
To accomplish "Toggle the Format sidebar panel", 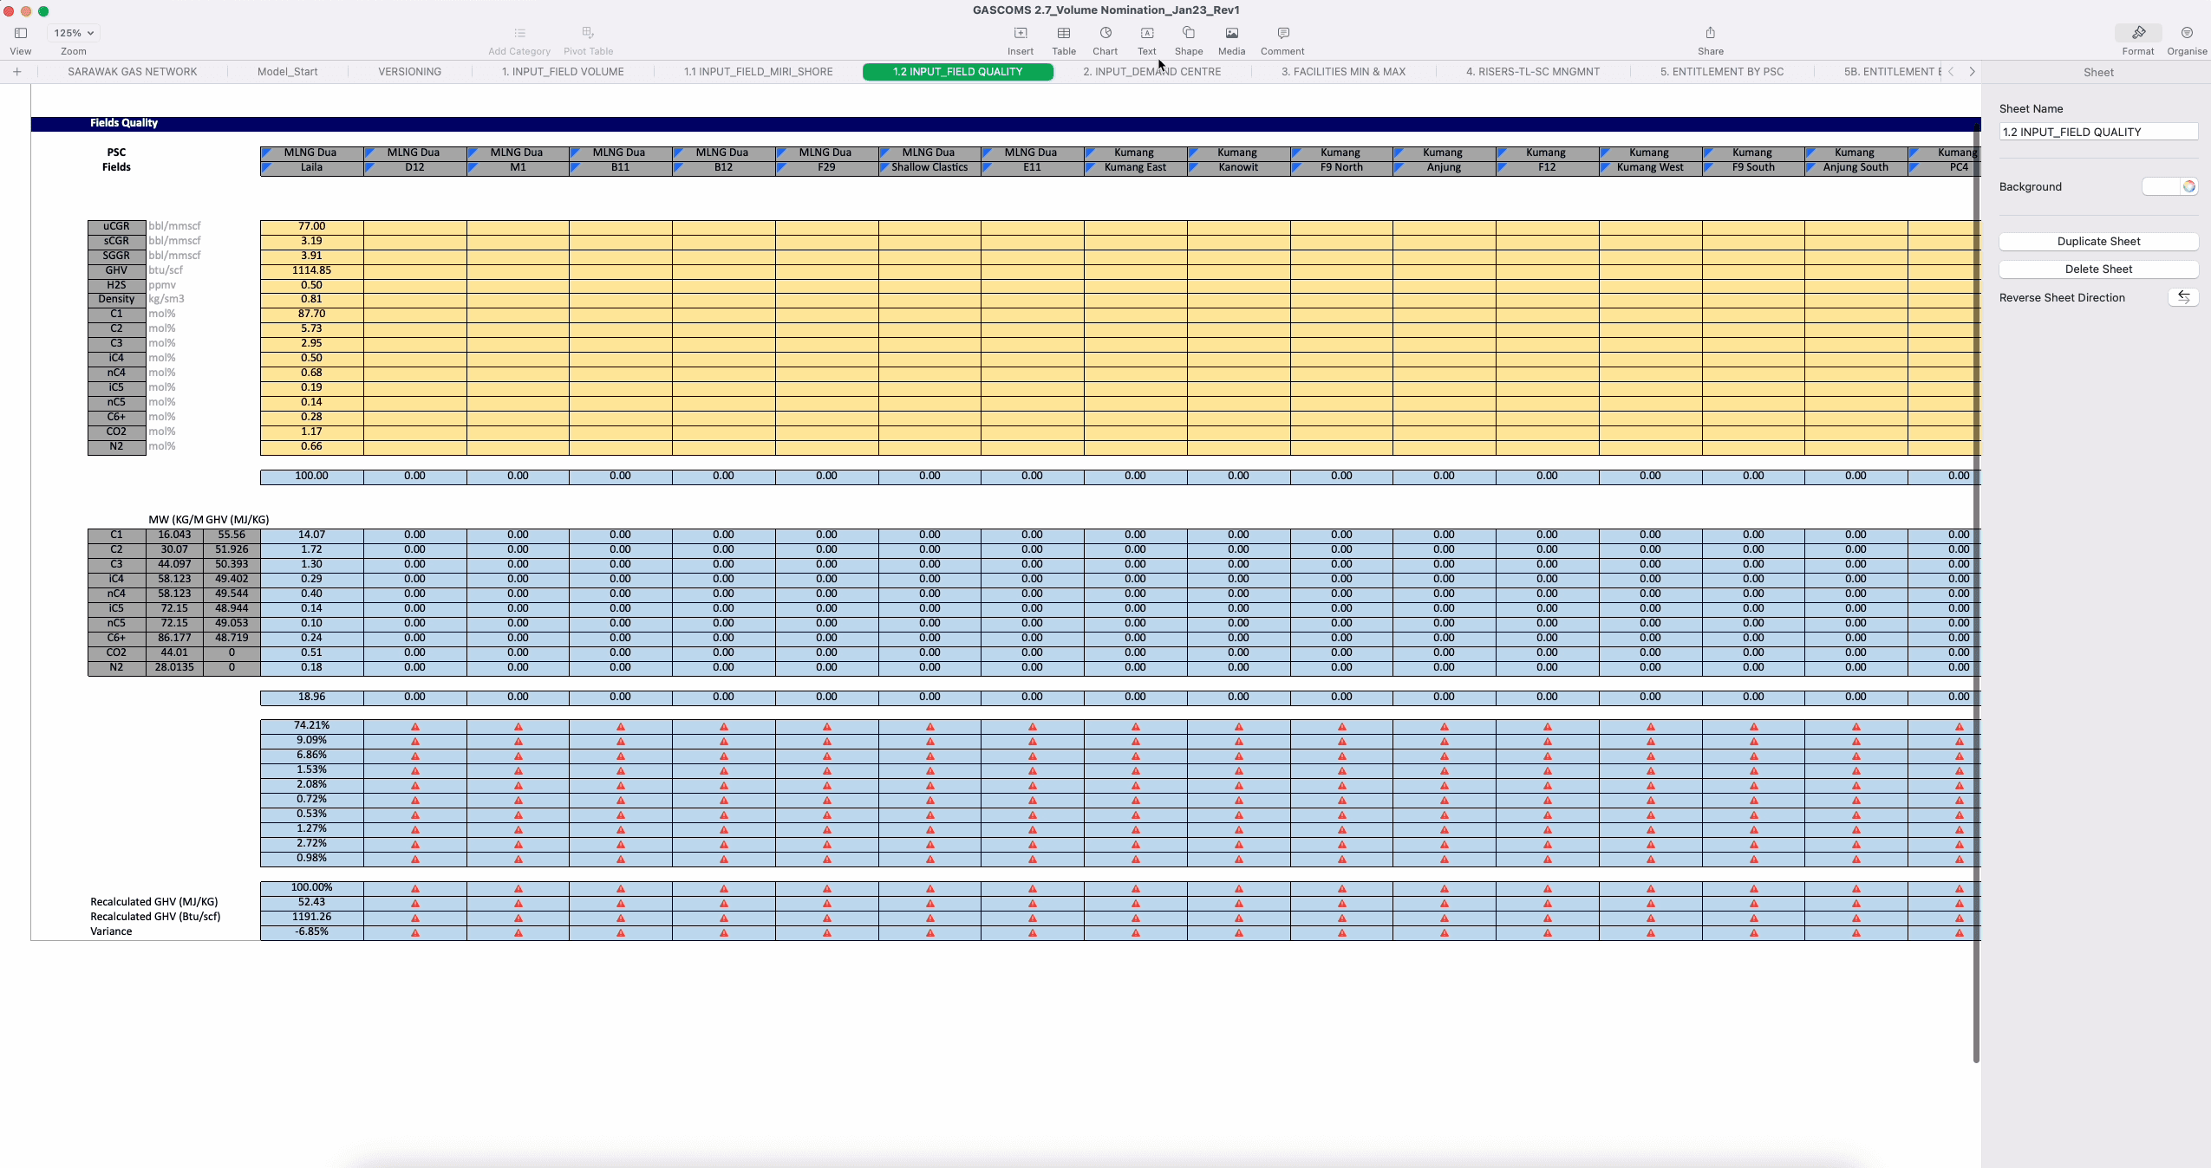I will click(2138, 33).
